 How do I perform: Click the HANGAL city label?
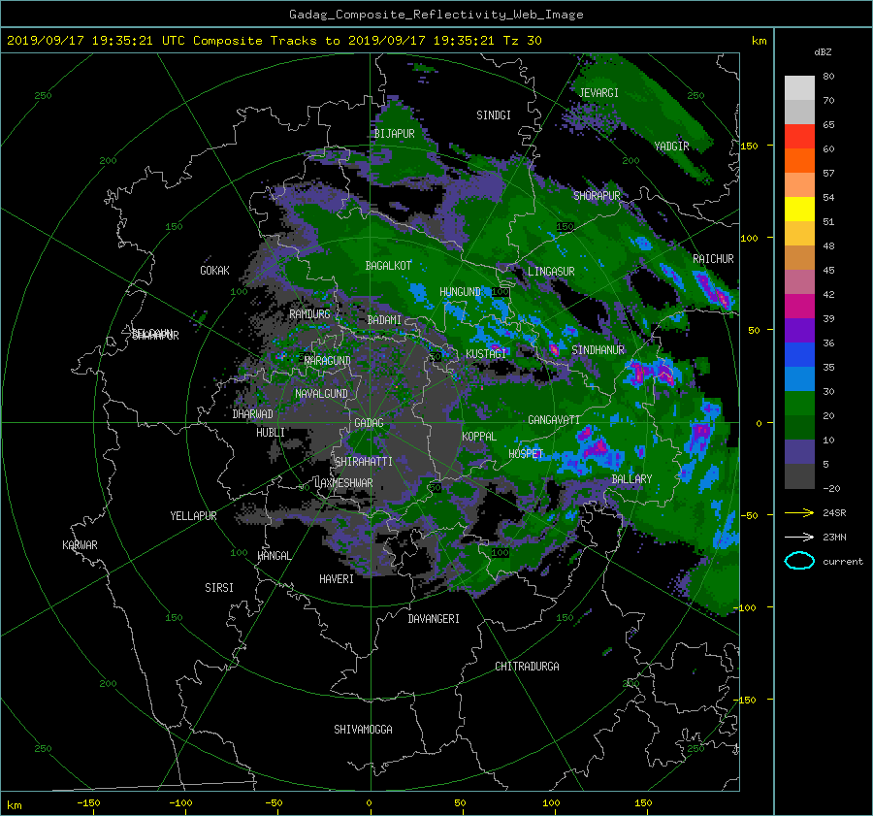274,556
